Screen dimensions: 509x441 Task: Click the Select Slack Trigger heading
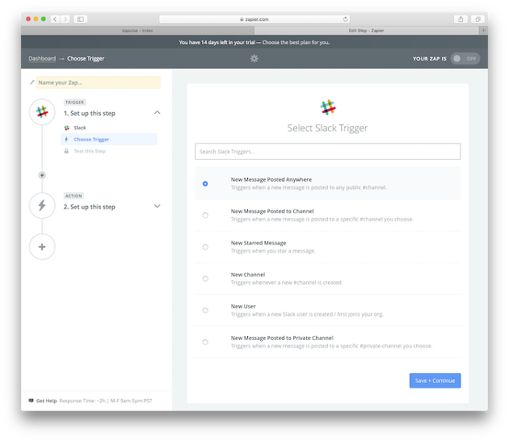point(327,128)
